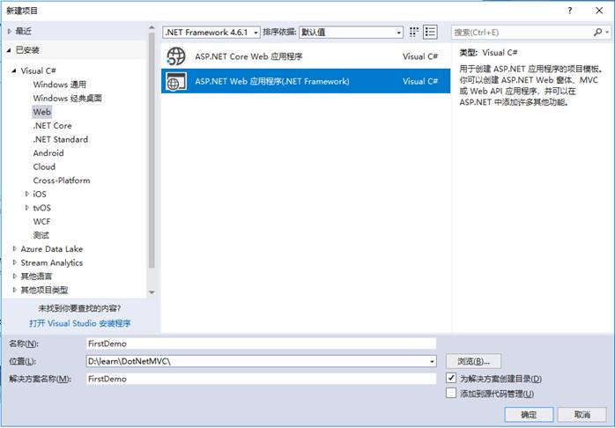Click the tree scrollbar down arrow
The height and width of the screenshot is (428, 615).
tap(152, 292)
